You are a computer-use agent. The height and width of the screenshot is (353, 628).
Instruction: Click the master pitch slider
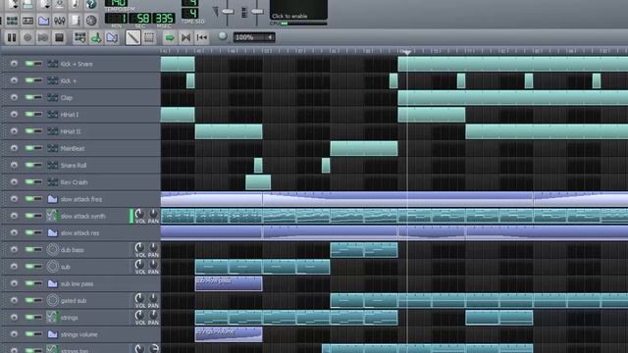pyautogui.click(x=257, y=11)
